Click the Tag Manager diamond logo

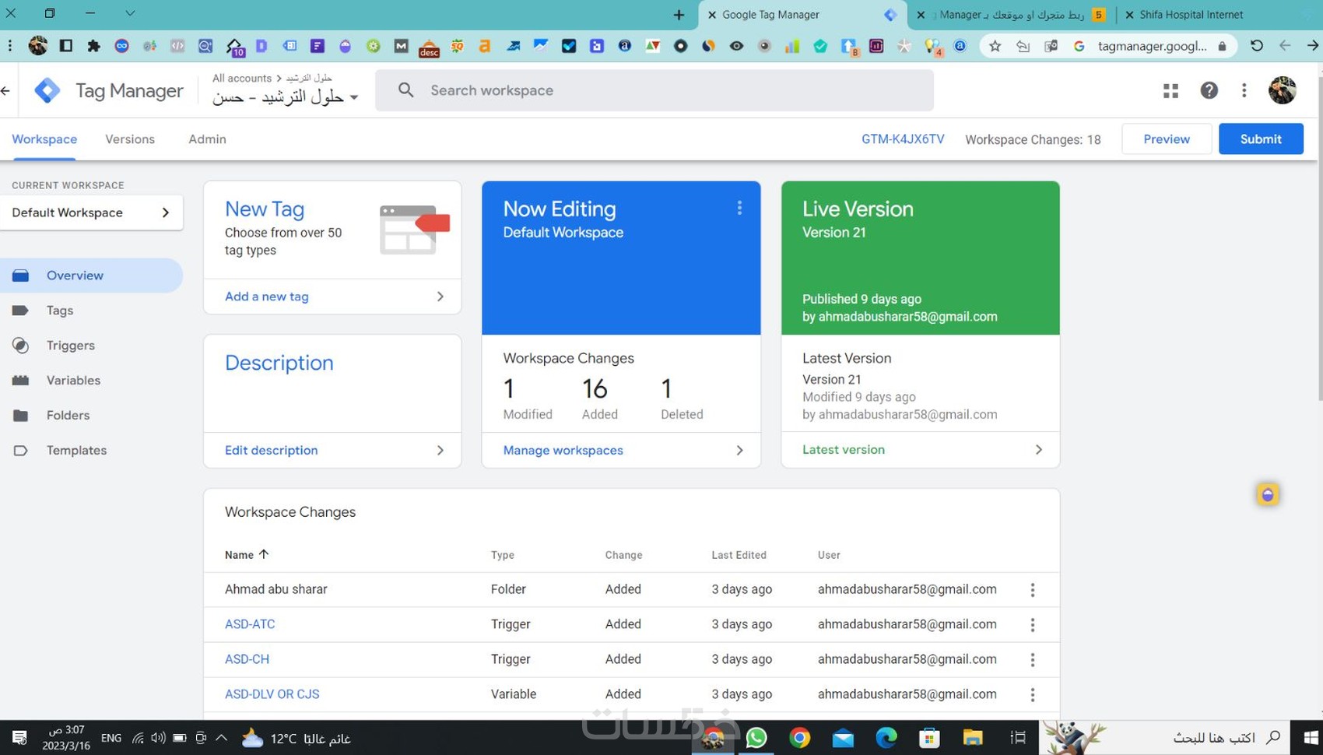coord(47,90)
